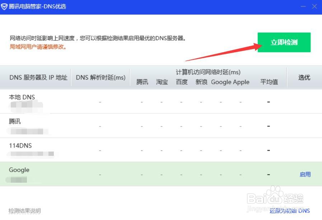Click the Google latency column header
322x220 pixels.
pyautogui.click(x=221, y=82)
